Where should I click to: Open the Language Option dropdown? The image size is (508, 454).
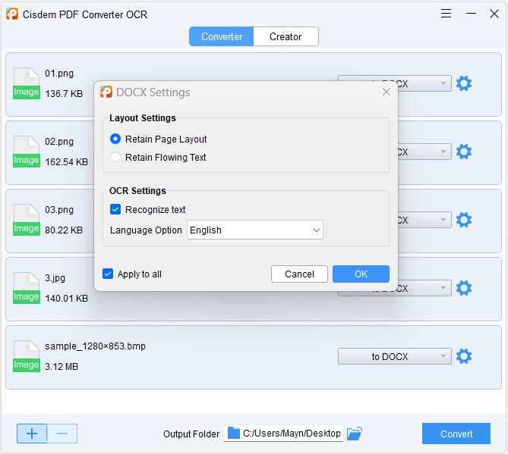click(255, 230)
